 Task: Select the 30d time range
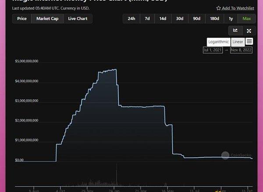[180, 18]
